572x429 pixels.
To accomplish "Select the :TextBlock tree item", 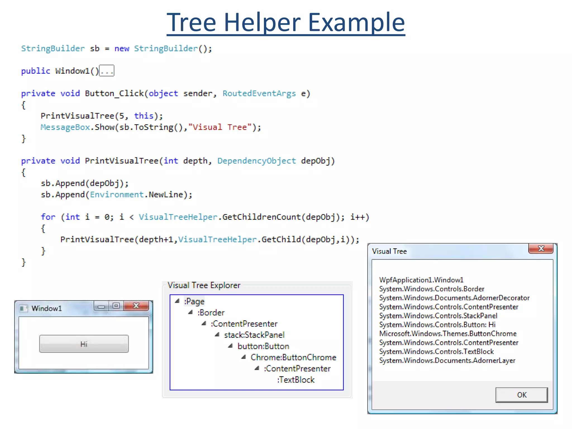I will (296, 380).
